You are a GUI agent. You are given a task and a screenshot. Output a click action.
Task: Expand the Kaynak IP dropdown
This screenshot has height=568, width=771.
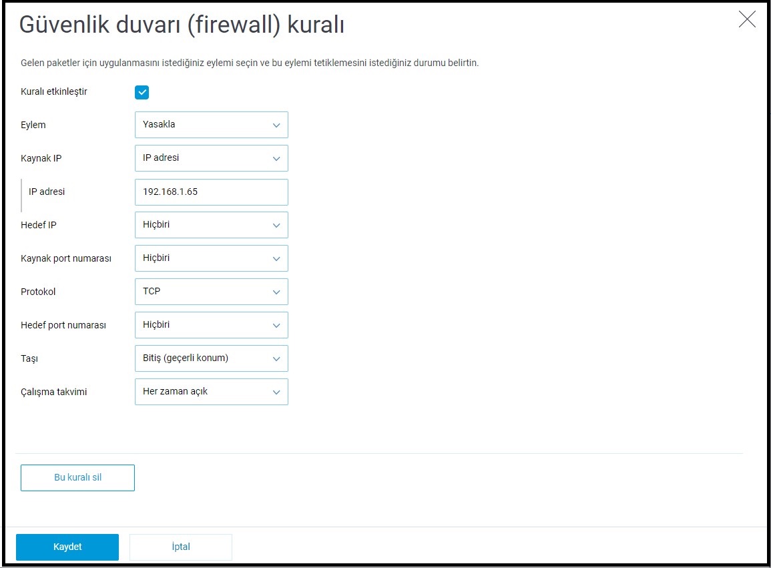pos(211,158)
